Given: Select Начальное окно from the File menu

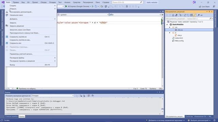Looking at the screenshot, I should pos(31,15).
